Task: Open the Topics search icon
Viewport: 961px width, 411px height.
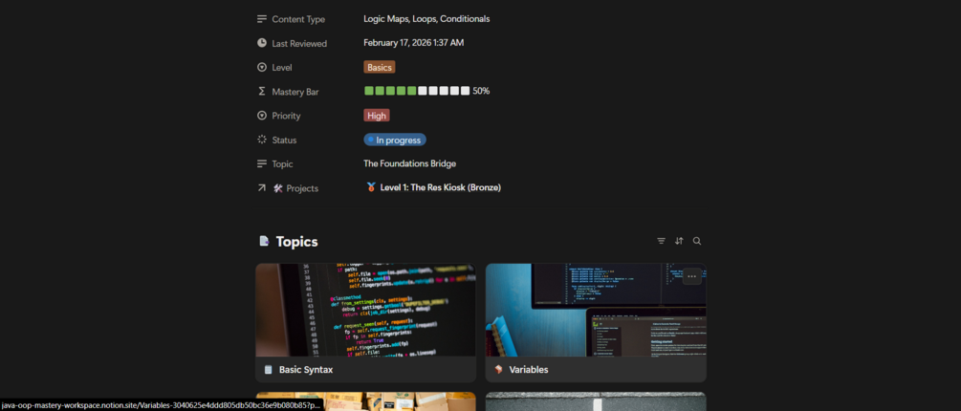Action: click(697, 241)
